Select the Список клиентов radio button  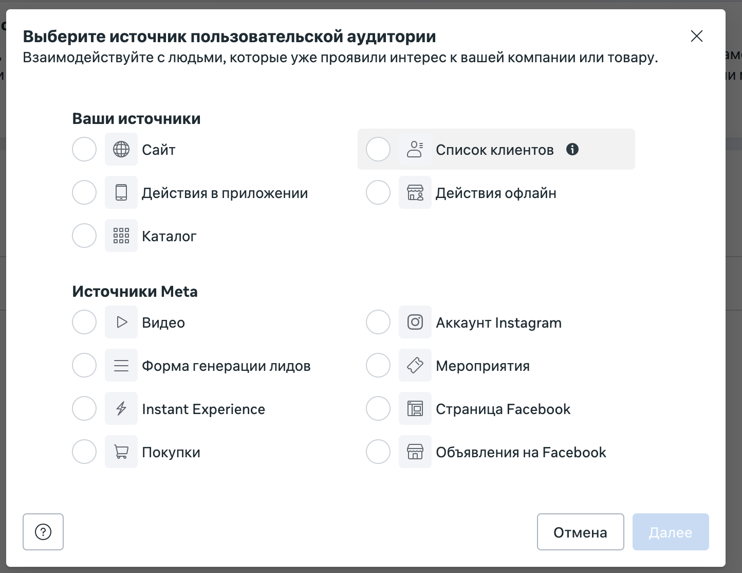click(x=378, y=149)
